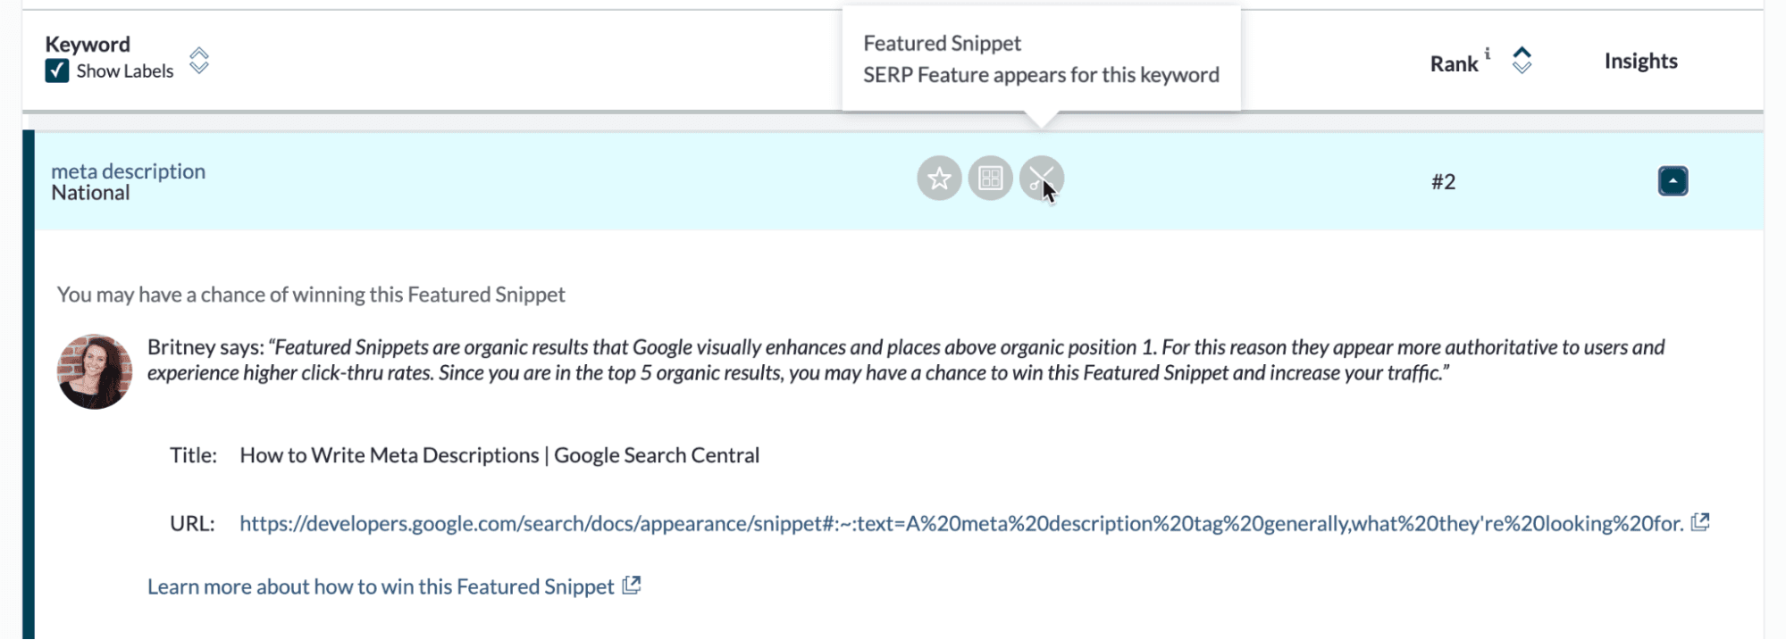This screenshot has height=640, width=1786.
Task: Click the info icon beside Rank
Action: [x=1488, y=54]
